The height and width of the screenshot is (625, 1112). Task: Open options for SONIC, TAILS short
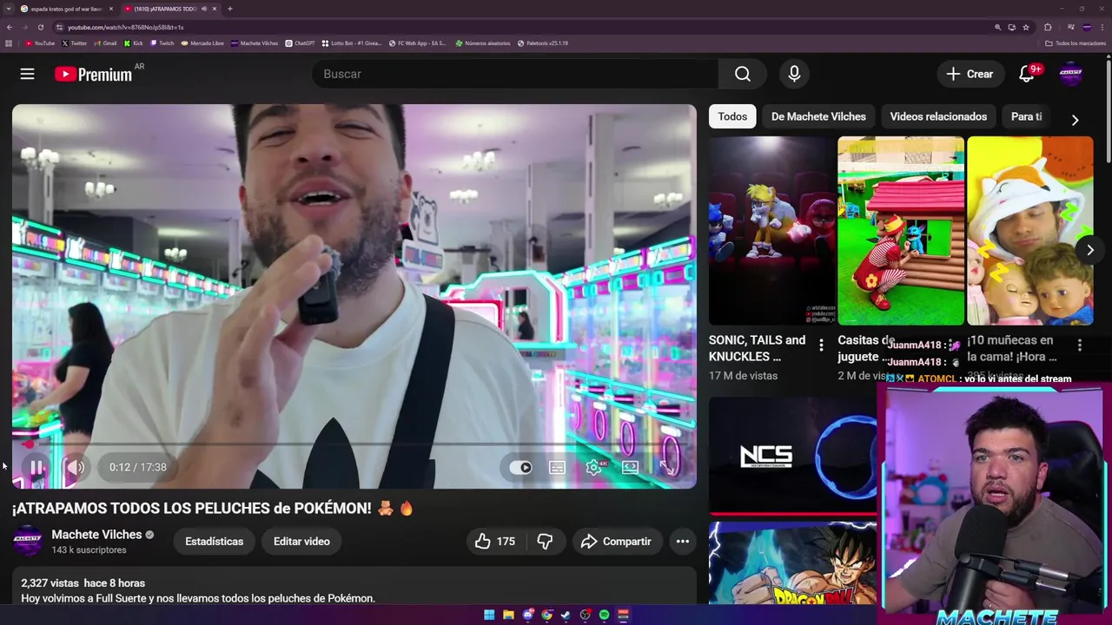[821, 345]
